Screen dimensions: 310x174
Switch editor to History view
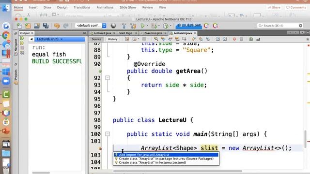tap(112, 39)
